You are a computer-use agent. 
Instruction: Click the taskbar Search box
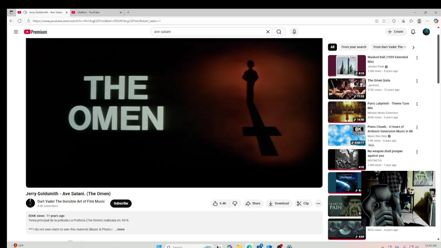[x=189, y=246]
